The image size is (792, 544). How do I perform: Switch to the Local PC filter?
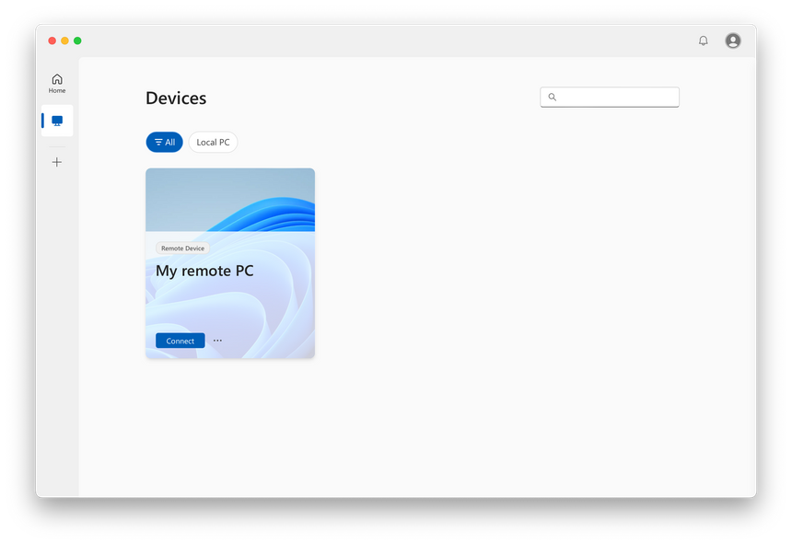click(213, 142)
